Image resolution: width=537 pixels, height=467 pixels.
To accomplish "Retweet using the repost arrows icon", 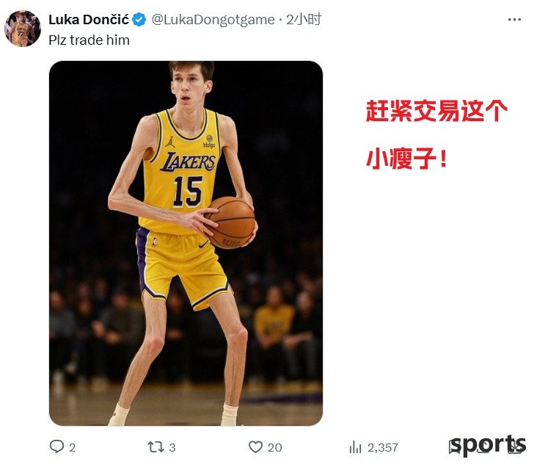I will [x=156, y=447].
